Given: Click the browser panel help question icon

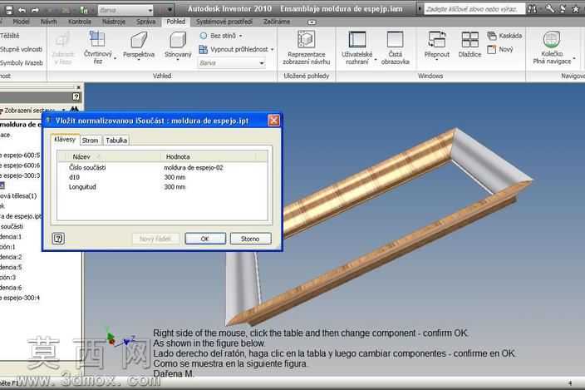Looking at the screenshot, I should (76, 96).
